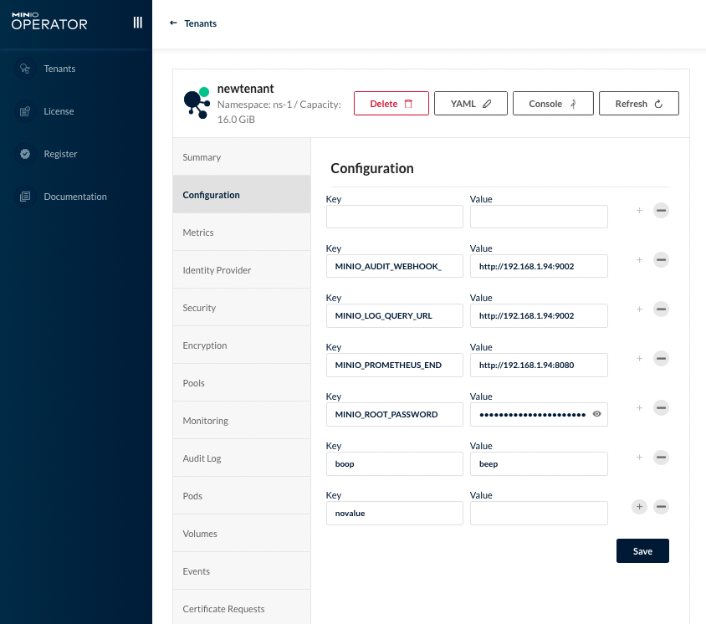Add a new row after novalue
The image size is (706, 624).
point(639,507)
